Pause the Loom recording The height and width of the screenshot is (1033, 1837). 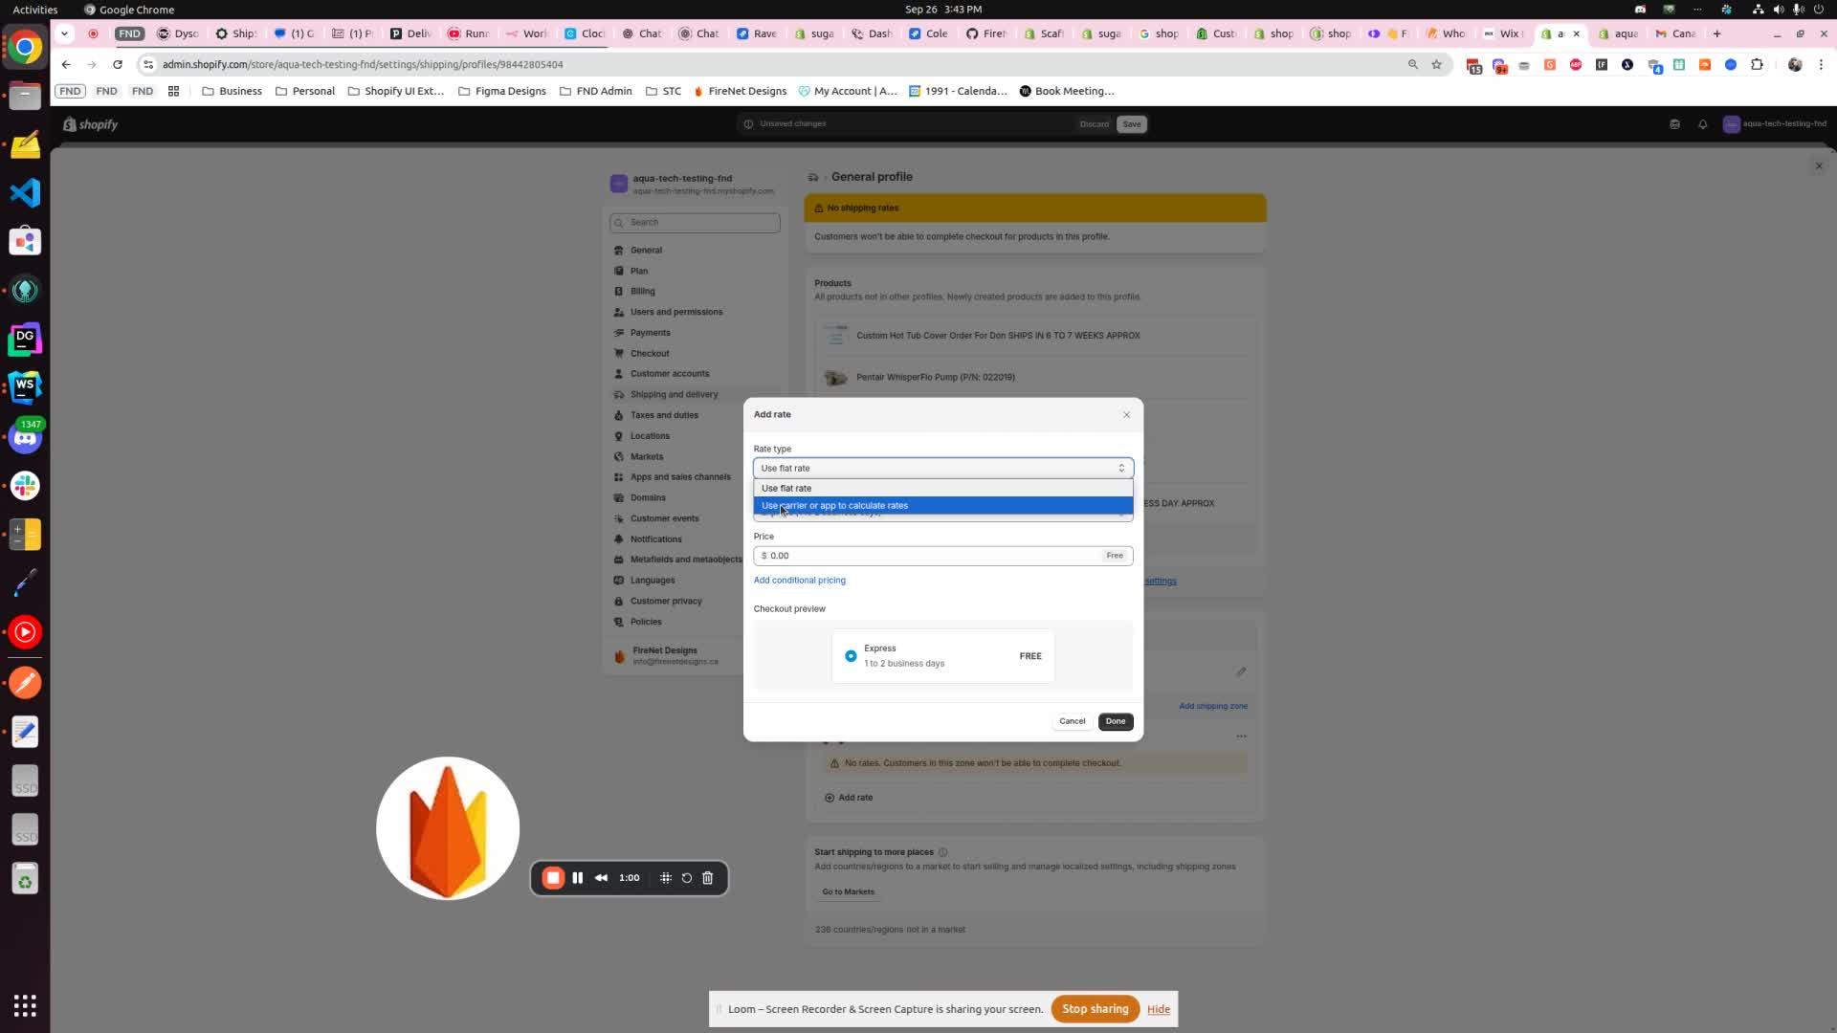578,878
